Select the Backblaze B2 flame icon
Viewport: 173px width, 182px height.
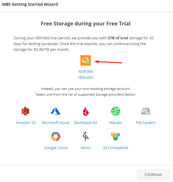click(x=86, y=111)
